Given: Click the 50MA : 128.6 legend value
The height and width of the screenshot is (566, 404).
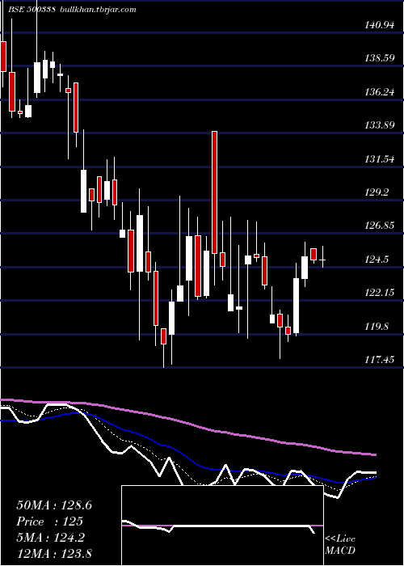Looking at the screenshot, I should [x=54, y=505].
